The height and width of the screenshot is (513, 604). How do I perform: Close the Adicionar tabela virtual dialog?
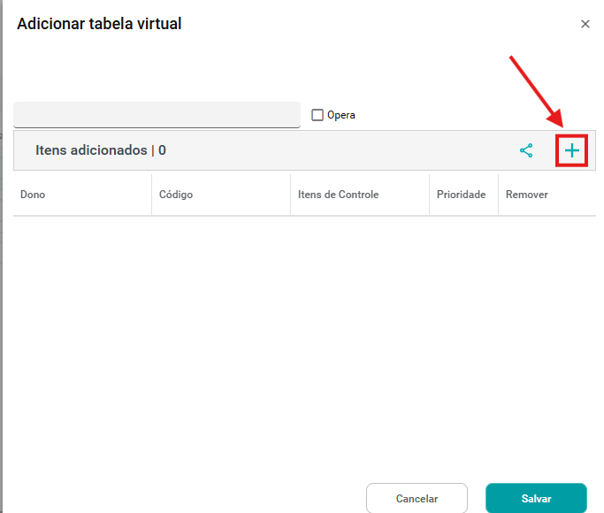(x=585, y=25)
